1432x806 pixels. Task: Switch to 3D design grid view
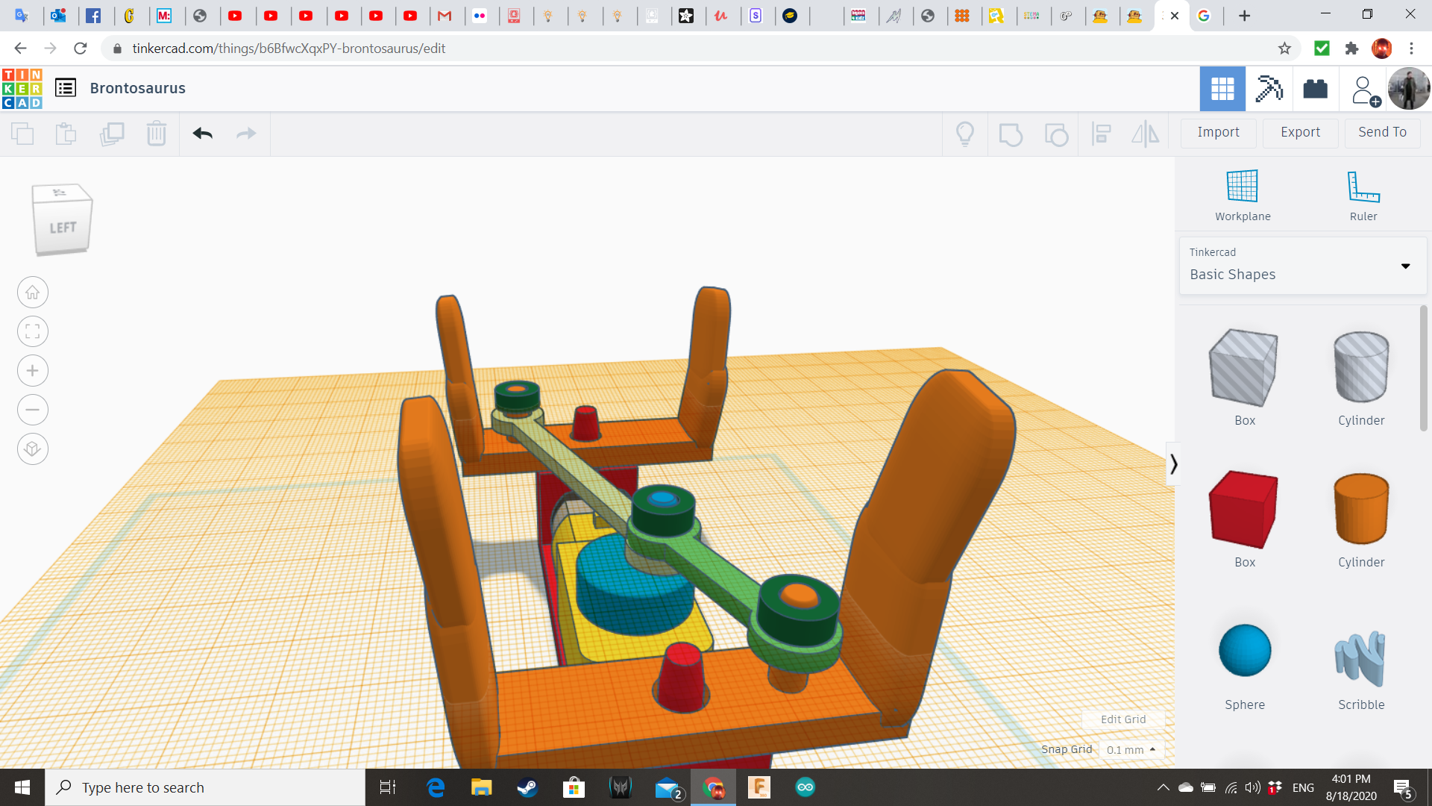(x=1222, y=89)
